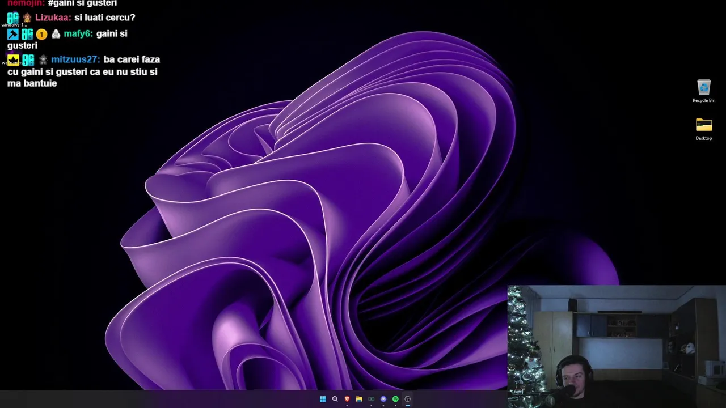Click the yellow crown badge by mitzuus27
This screenshot has height=408, width=726.
(12, 59)
